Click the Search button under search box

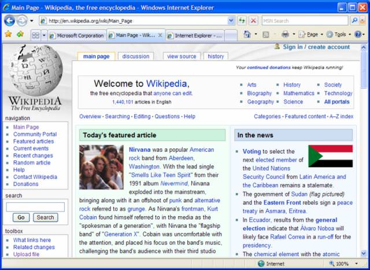pos(45,217)
